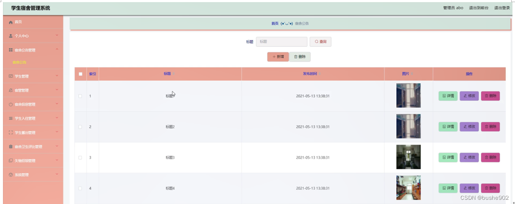Click 删除 for the 标题3 row
The width and height of the screenshot is (515, 204).
click(490, 158)
